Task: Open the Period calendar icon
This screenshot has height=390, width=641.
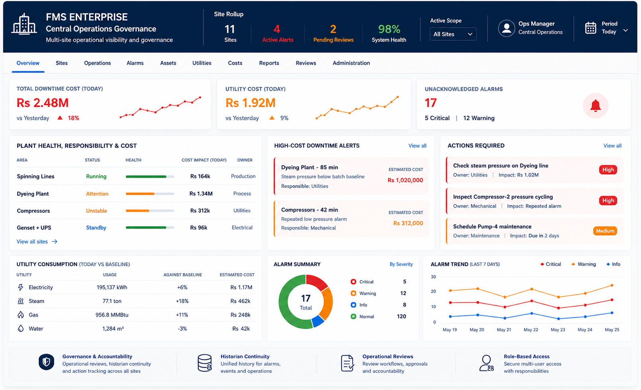Action: click(x=590, y=28)
